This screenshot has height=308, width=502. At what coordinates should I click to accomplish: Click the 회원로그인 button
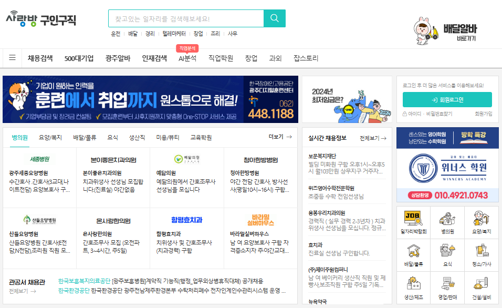click(x=447, y=100)
